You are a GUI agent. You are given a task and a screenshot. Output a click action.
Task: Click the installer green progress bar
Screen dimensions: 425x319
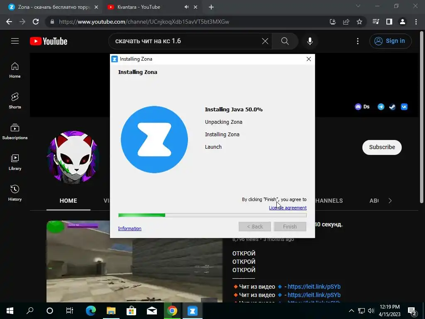point(212,215)
